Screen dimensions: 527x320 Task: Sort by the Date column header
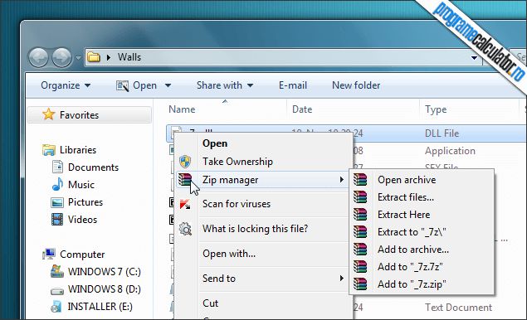[302, 109]
